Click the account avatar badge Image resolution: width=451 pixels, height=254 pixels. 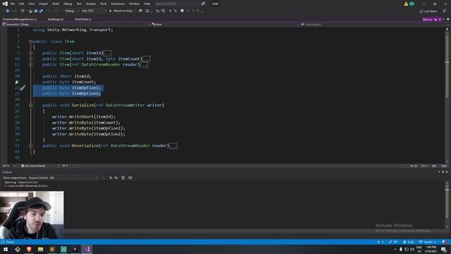point(412,4)
